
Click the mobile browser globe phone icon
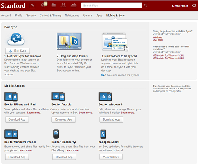[103, 134]
